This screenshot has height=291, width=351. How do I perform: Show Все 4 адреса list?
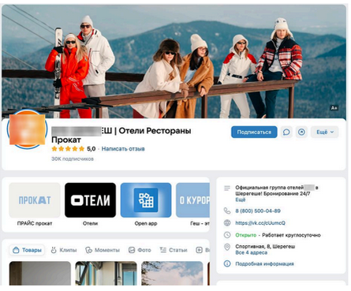pyautogui.click(x=251, y=252)
